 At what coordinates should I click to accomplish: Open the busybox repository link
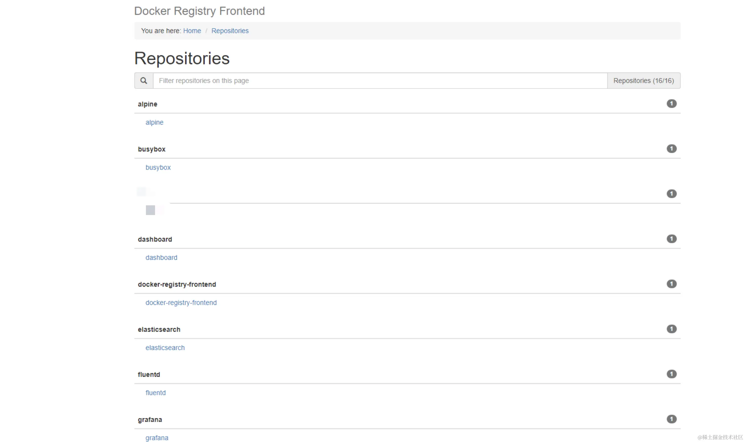click(158, 167)
